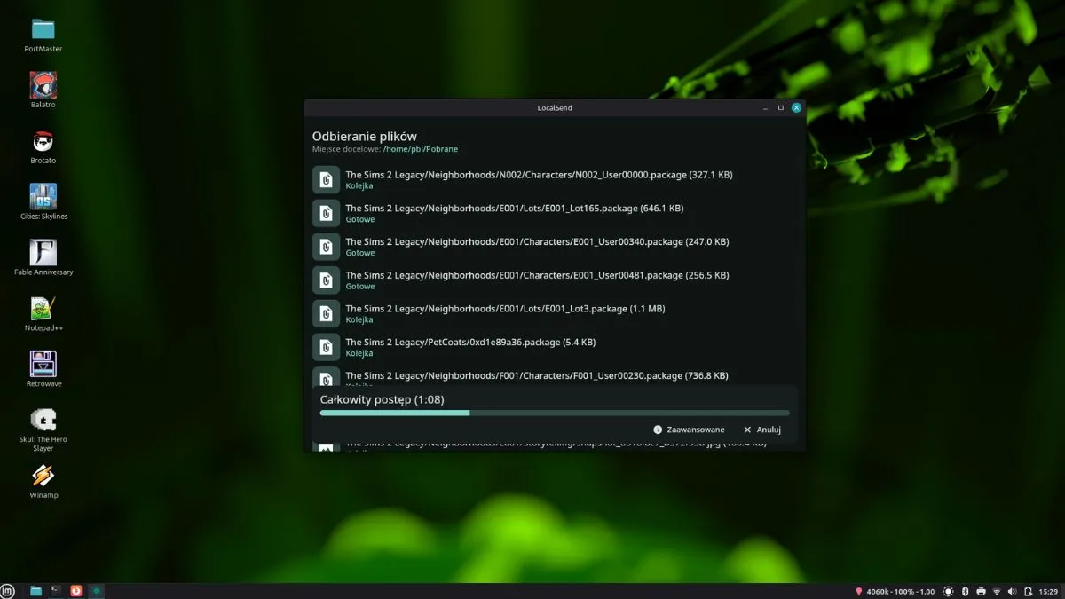Click the Redshift location pin tray icon
Screen dimensions: 1065x599
pyautogui.click(x=858, y=591)
